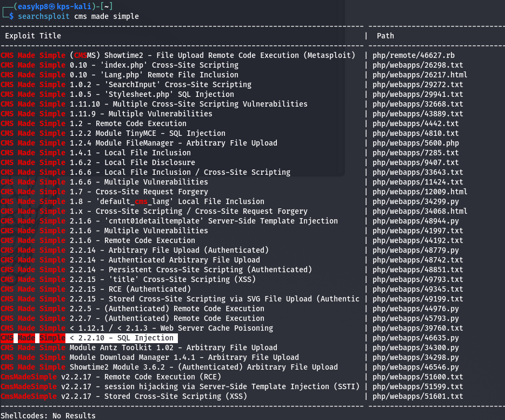Click path php/webapps/33643.txt
The image size is (505, 420).
(x=418, y=173)
